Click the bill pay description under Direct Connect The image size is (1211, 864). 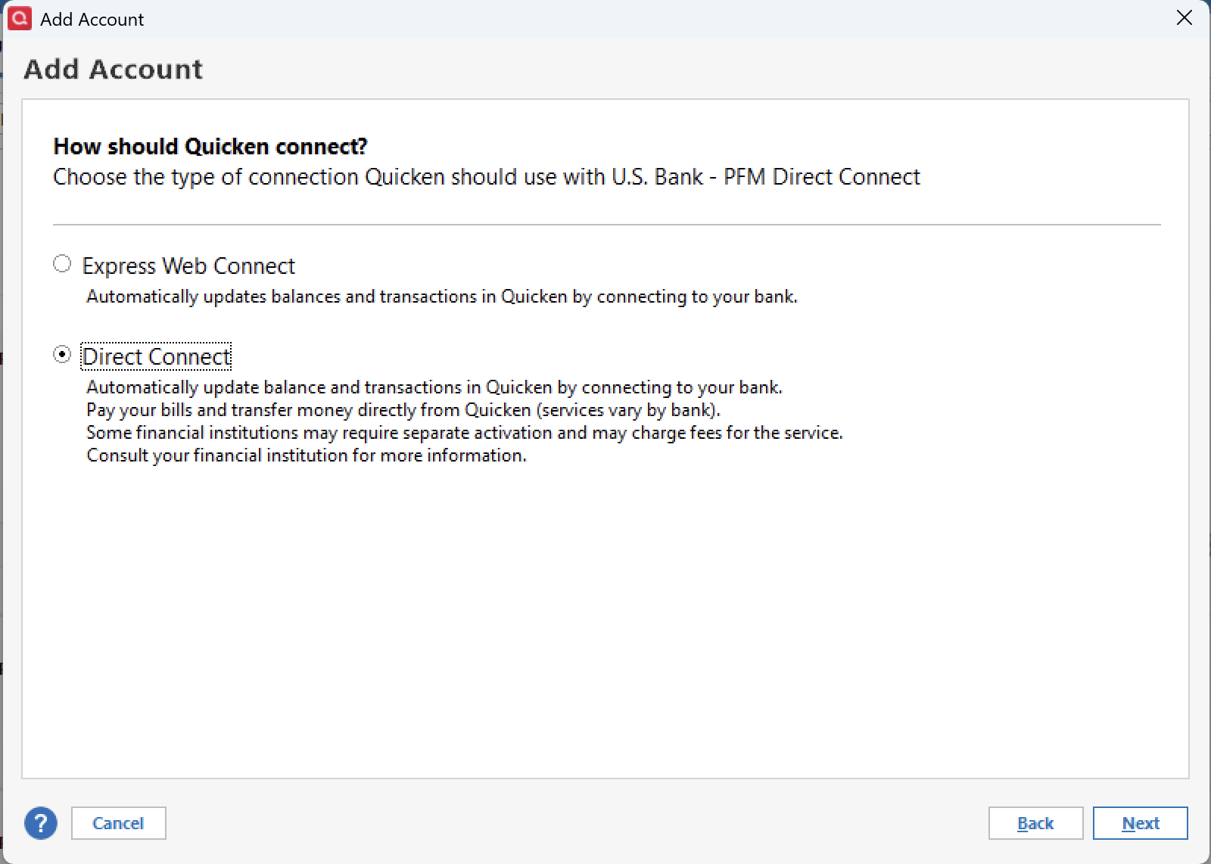[403, 409]
